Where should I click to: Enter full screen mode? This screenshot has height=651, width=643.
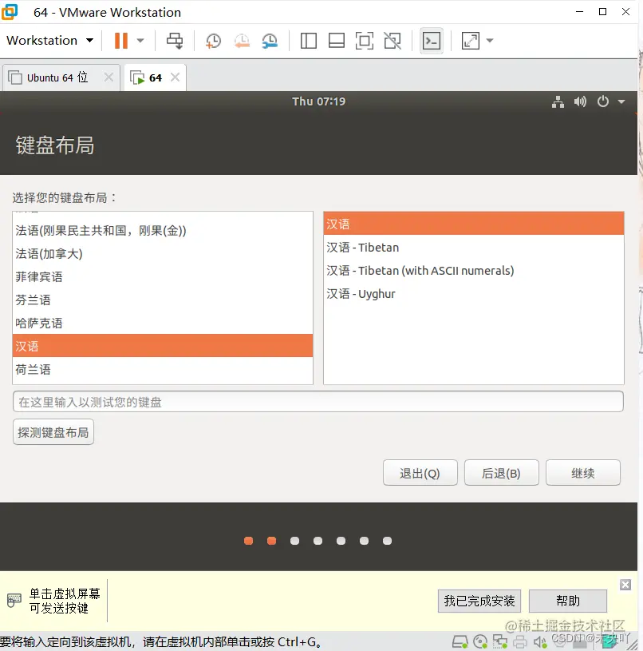click(x=365, y=41)
